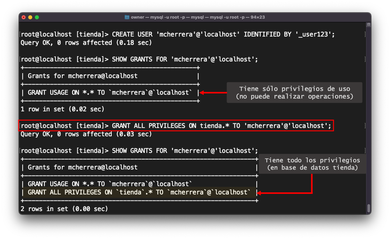Select the 'Tiene todo los privilegios' annotation box
Screen dimensions: 390x239
pyautogui.click(x=312, y=164)
